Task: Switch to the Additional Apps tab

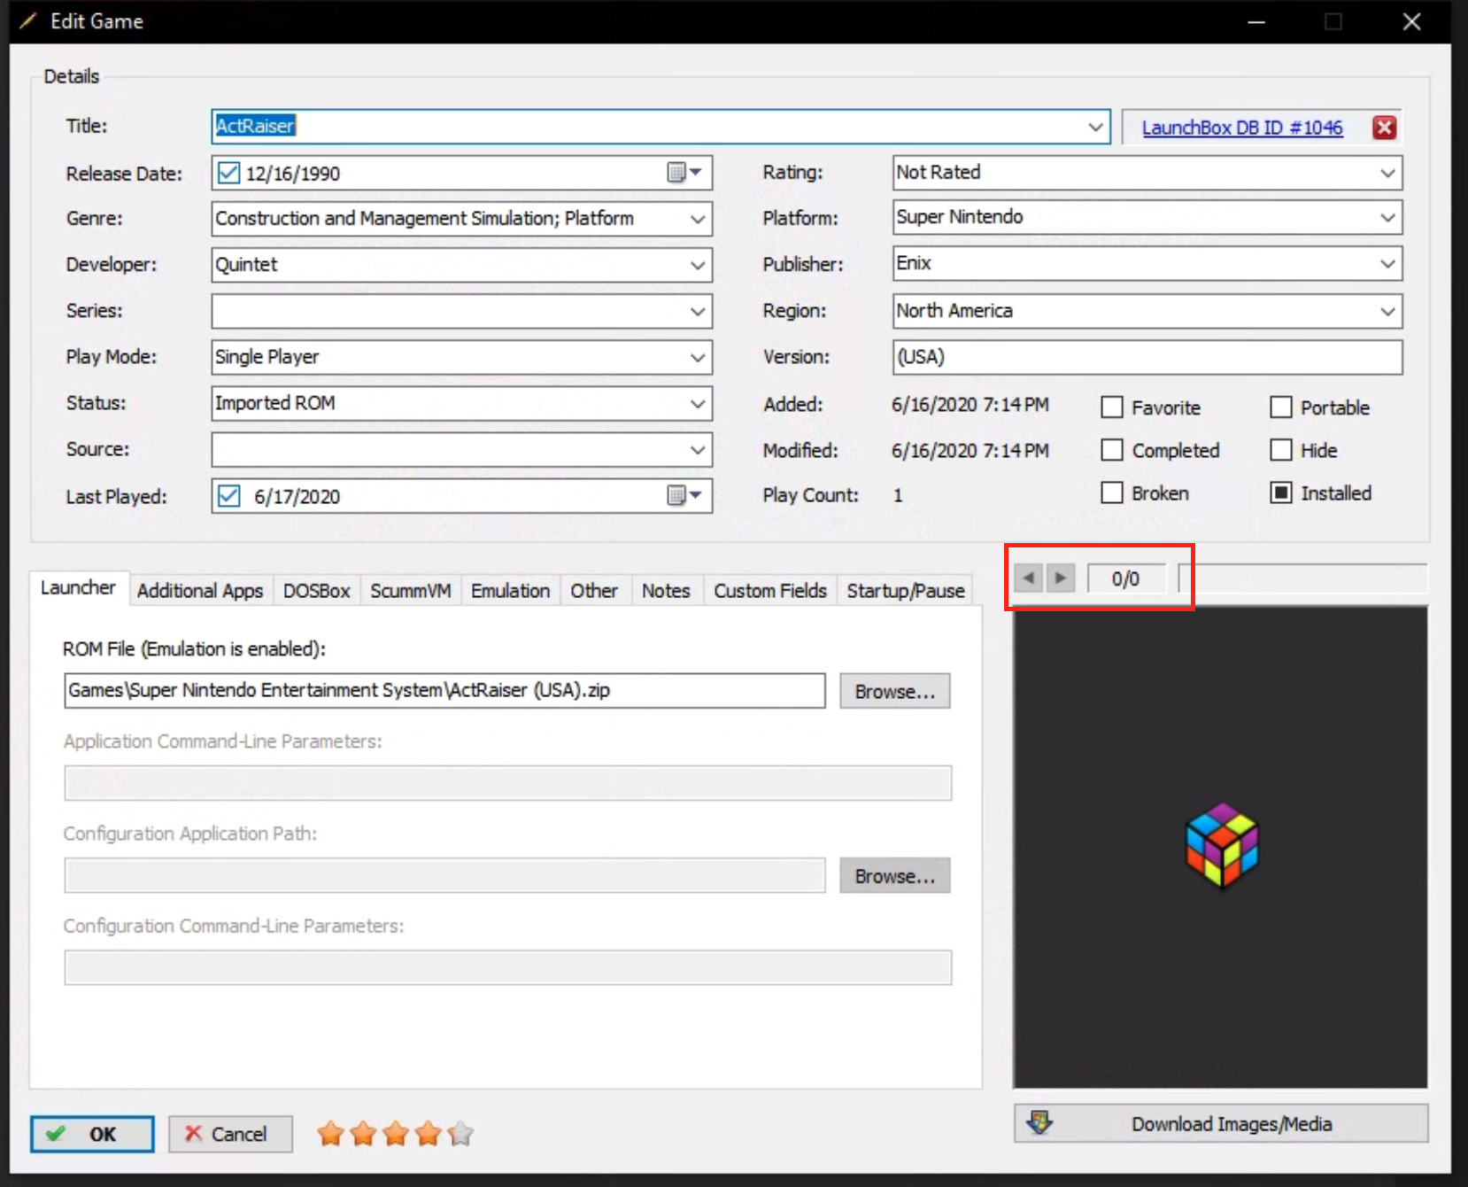Action: 200,591
